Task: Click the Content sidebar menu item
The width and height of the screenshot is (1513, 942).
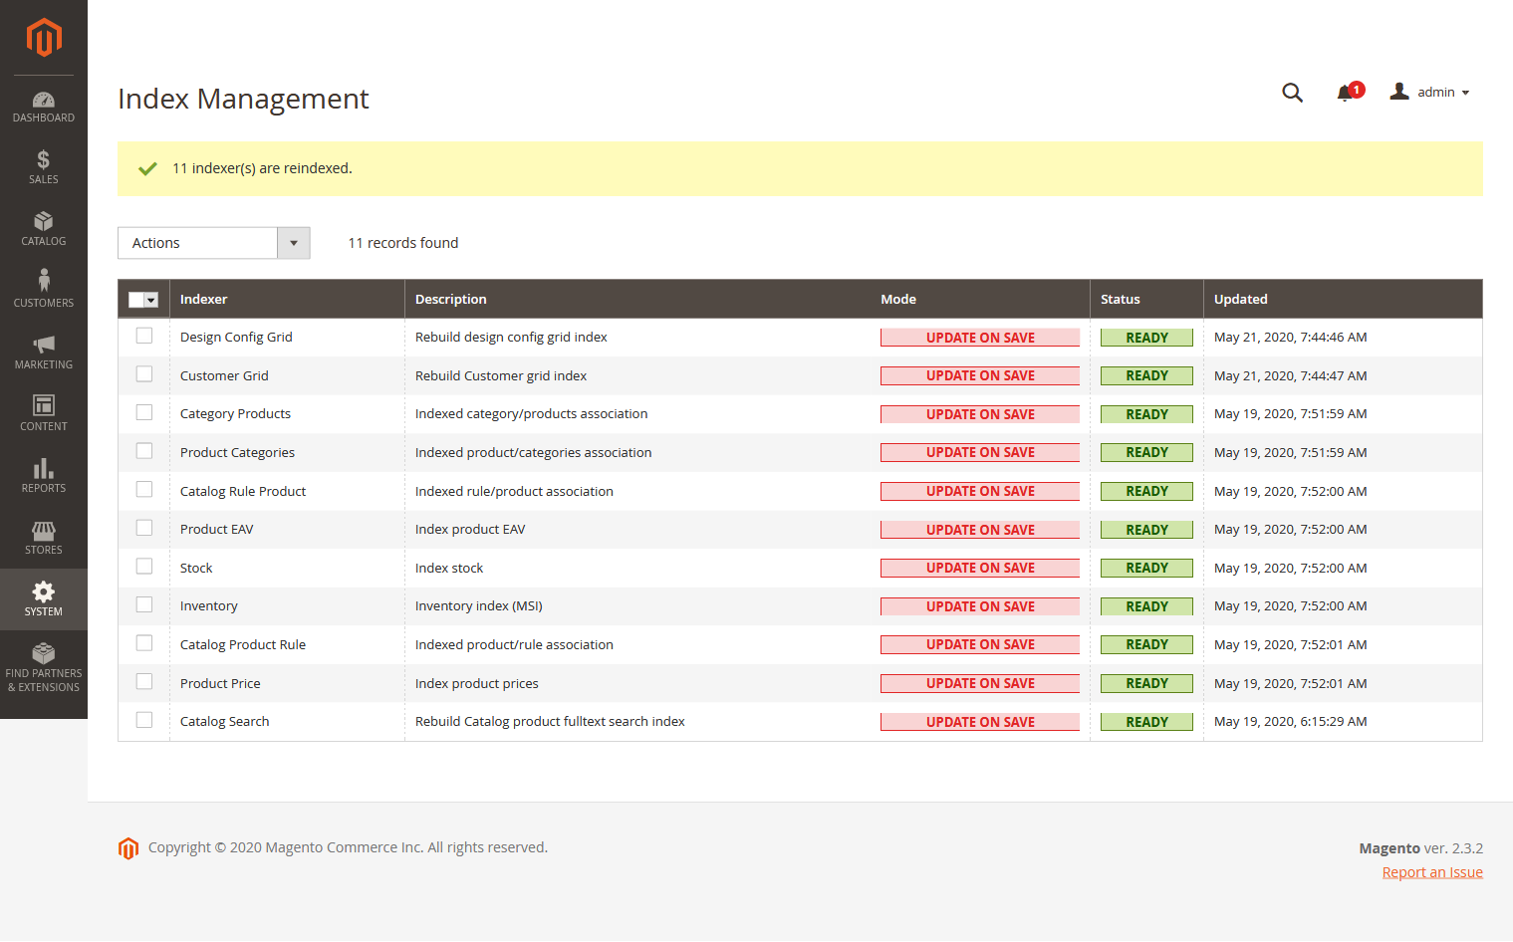Action: 43,412
